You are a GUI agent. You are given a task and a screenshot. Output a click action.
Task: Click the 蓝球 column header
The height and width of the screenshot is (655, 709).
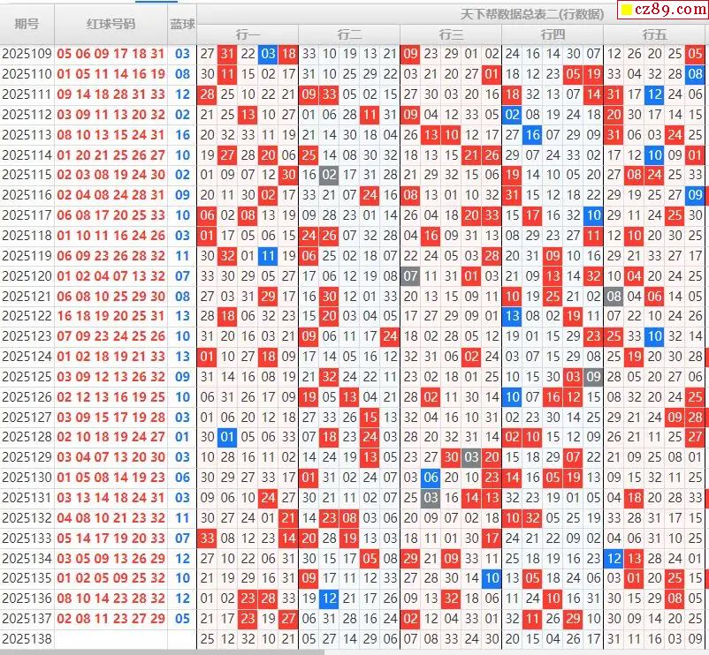(x=182, y=24)
